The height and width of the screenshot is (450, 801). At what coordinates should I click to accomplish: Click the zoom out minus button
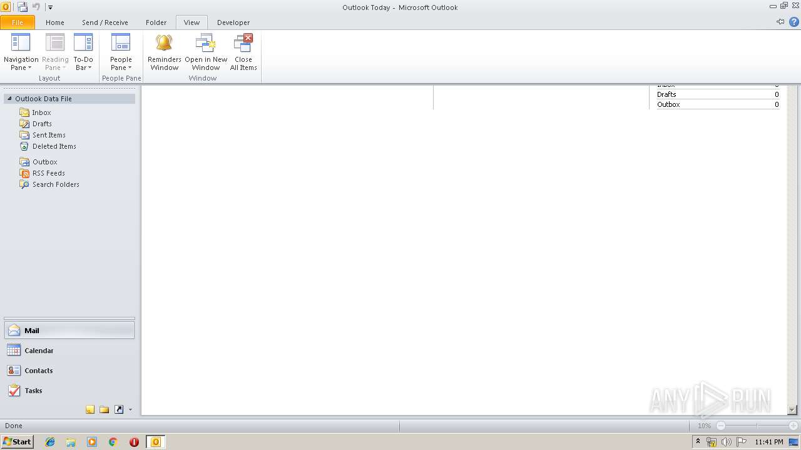pyautogui.click(x=721, y=426)
